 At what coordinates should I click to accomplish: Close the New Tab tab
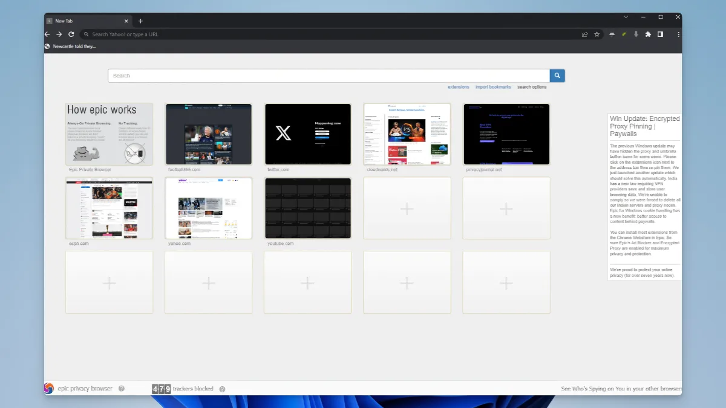126,21
